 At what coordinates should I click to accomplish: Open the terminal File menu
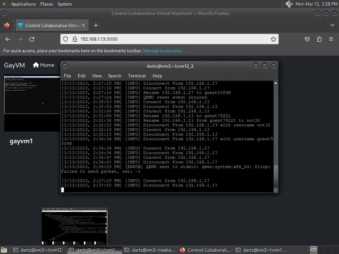tap(68, 76)
